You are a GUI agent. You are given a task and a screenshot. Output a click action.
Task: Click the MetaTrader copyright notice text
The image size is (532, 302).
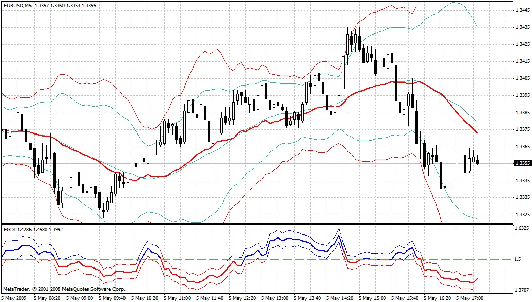click(x=64, y=289)
